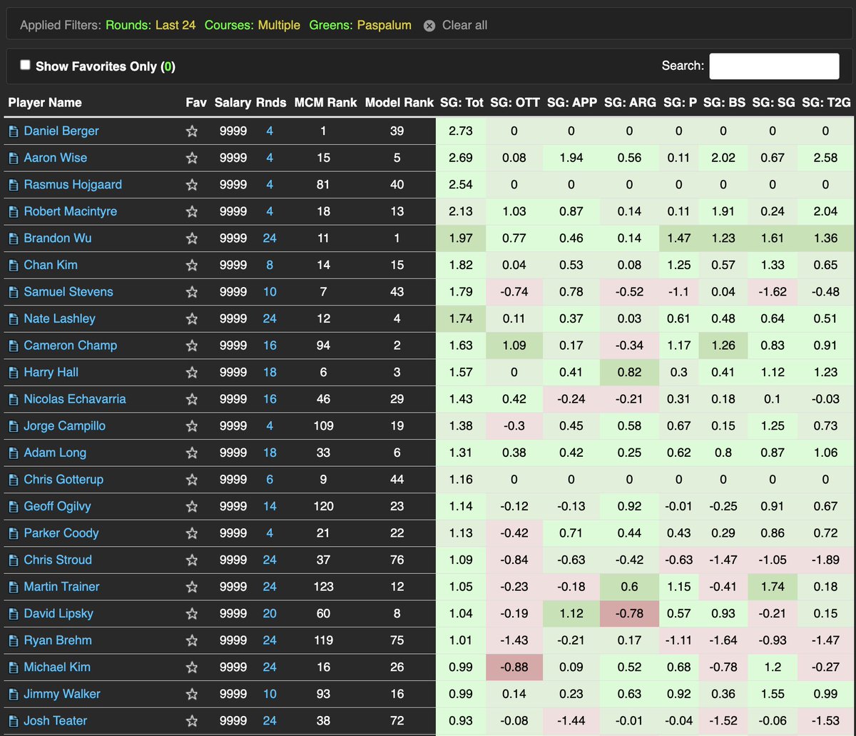Sort by the SG: APP header
The image size is (856, 736).
click(572, 103)
